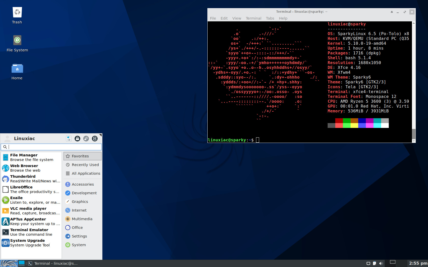The image size is (428, 267).
Task: Open Thunderbird mail from favorites
Action: [31, 179]
